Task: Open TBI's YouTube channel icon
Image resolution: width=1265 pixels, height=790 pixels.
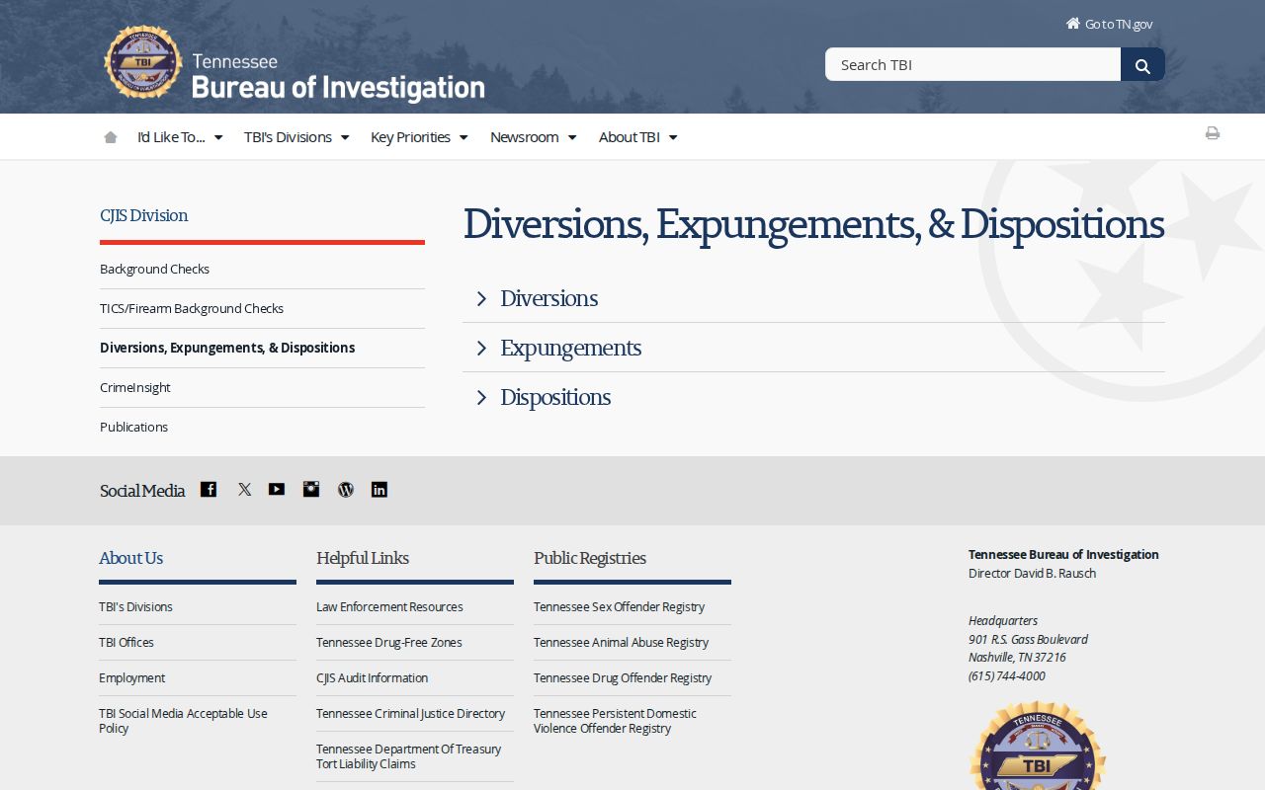Action: (x=277, y=489)
